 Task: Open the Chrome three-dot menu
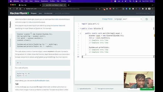pyautogui.click(x=153, y=9)
